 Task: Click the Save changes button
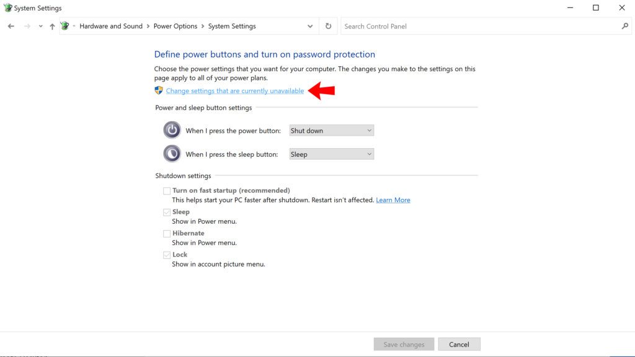pos(404,345)
